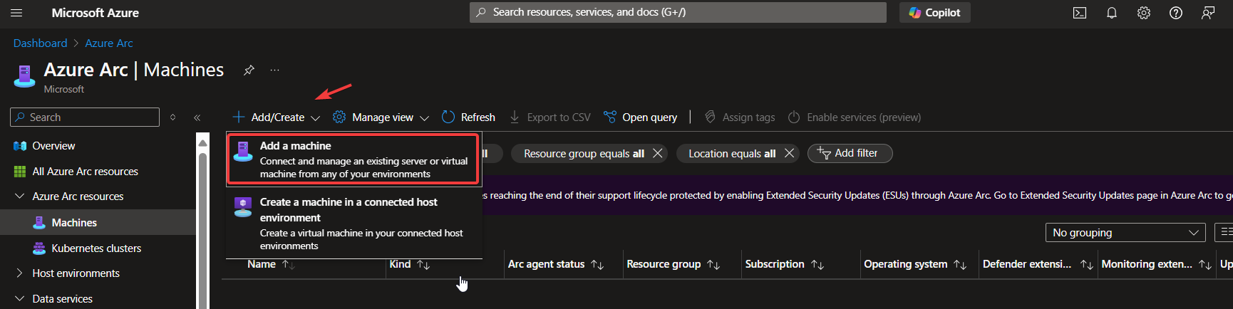
Task: Expand Host environments tree node
Action: tap(19, 273)
